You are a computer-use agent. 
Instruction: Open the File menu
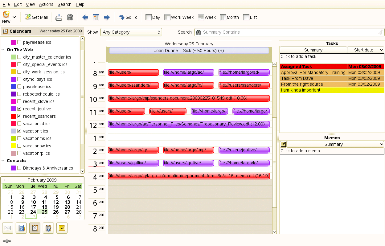pos(6,4)
